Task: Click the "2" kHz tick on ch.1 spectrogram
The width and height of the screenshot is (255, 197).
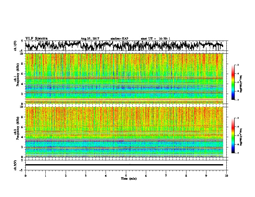Action: coord(22,94)
